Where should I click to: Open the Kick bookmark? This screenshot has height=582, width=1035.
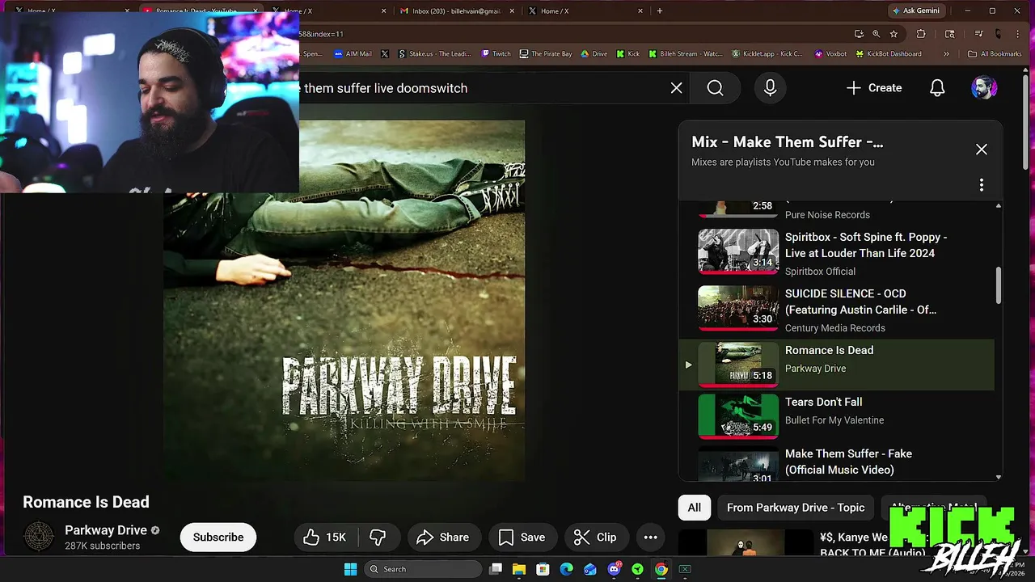click(628, 54)
